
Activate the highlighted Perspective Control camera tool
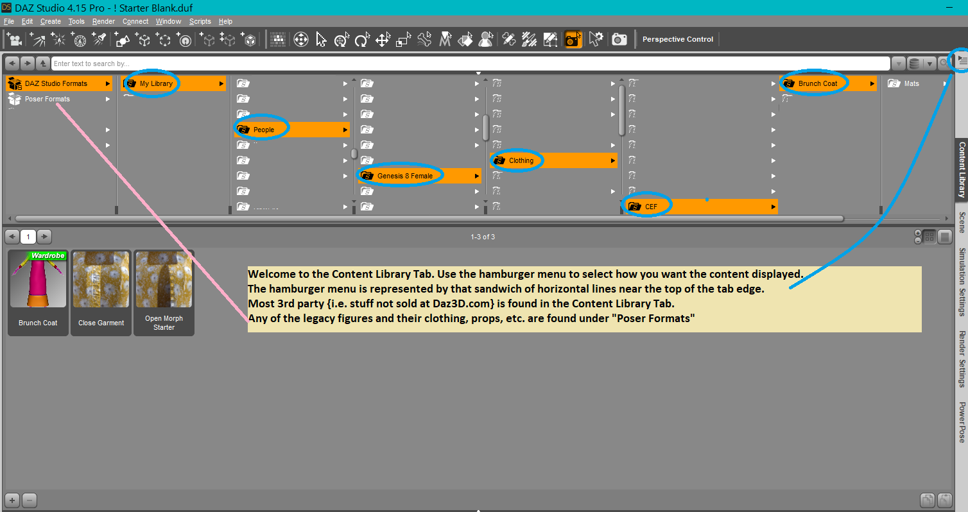click(573, 39)
